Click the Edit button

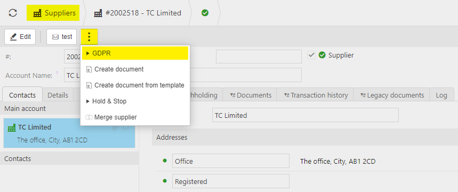(x=20, y=37)
